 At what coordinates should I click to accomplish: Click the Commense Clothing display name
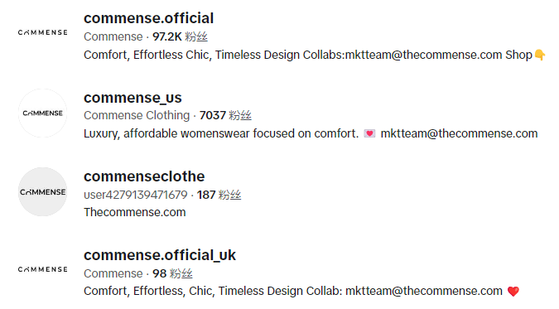tap(137, 115)
